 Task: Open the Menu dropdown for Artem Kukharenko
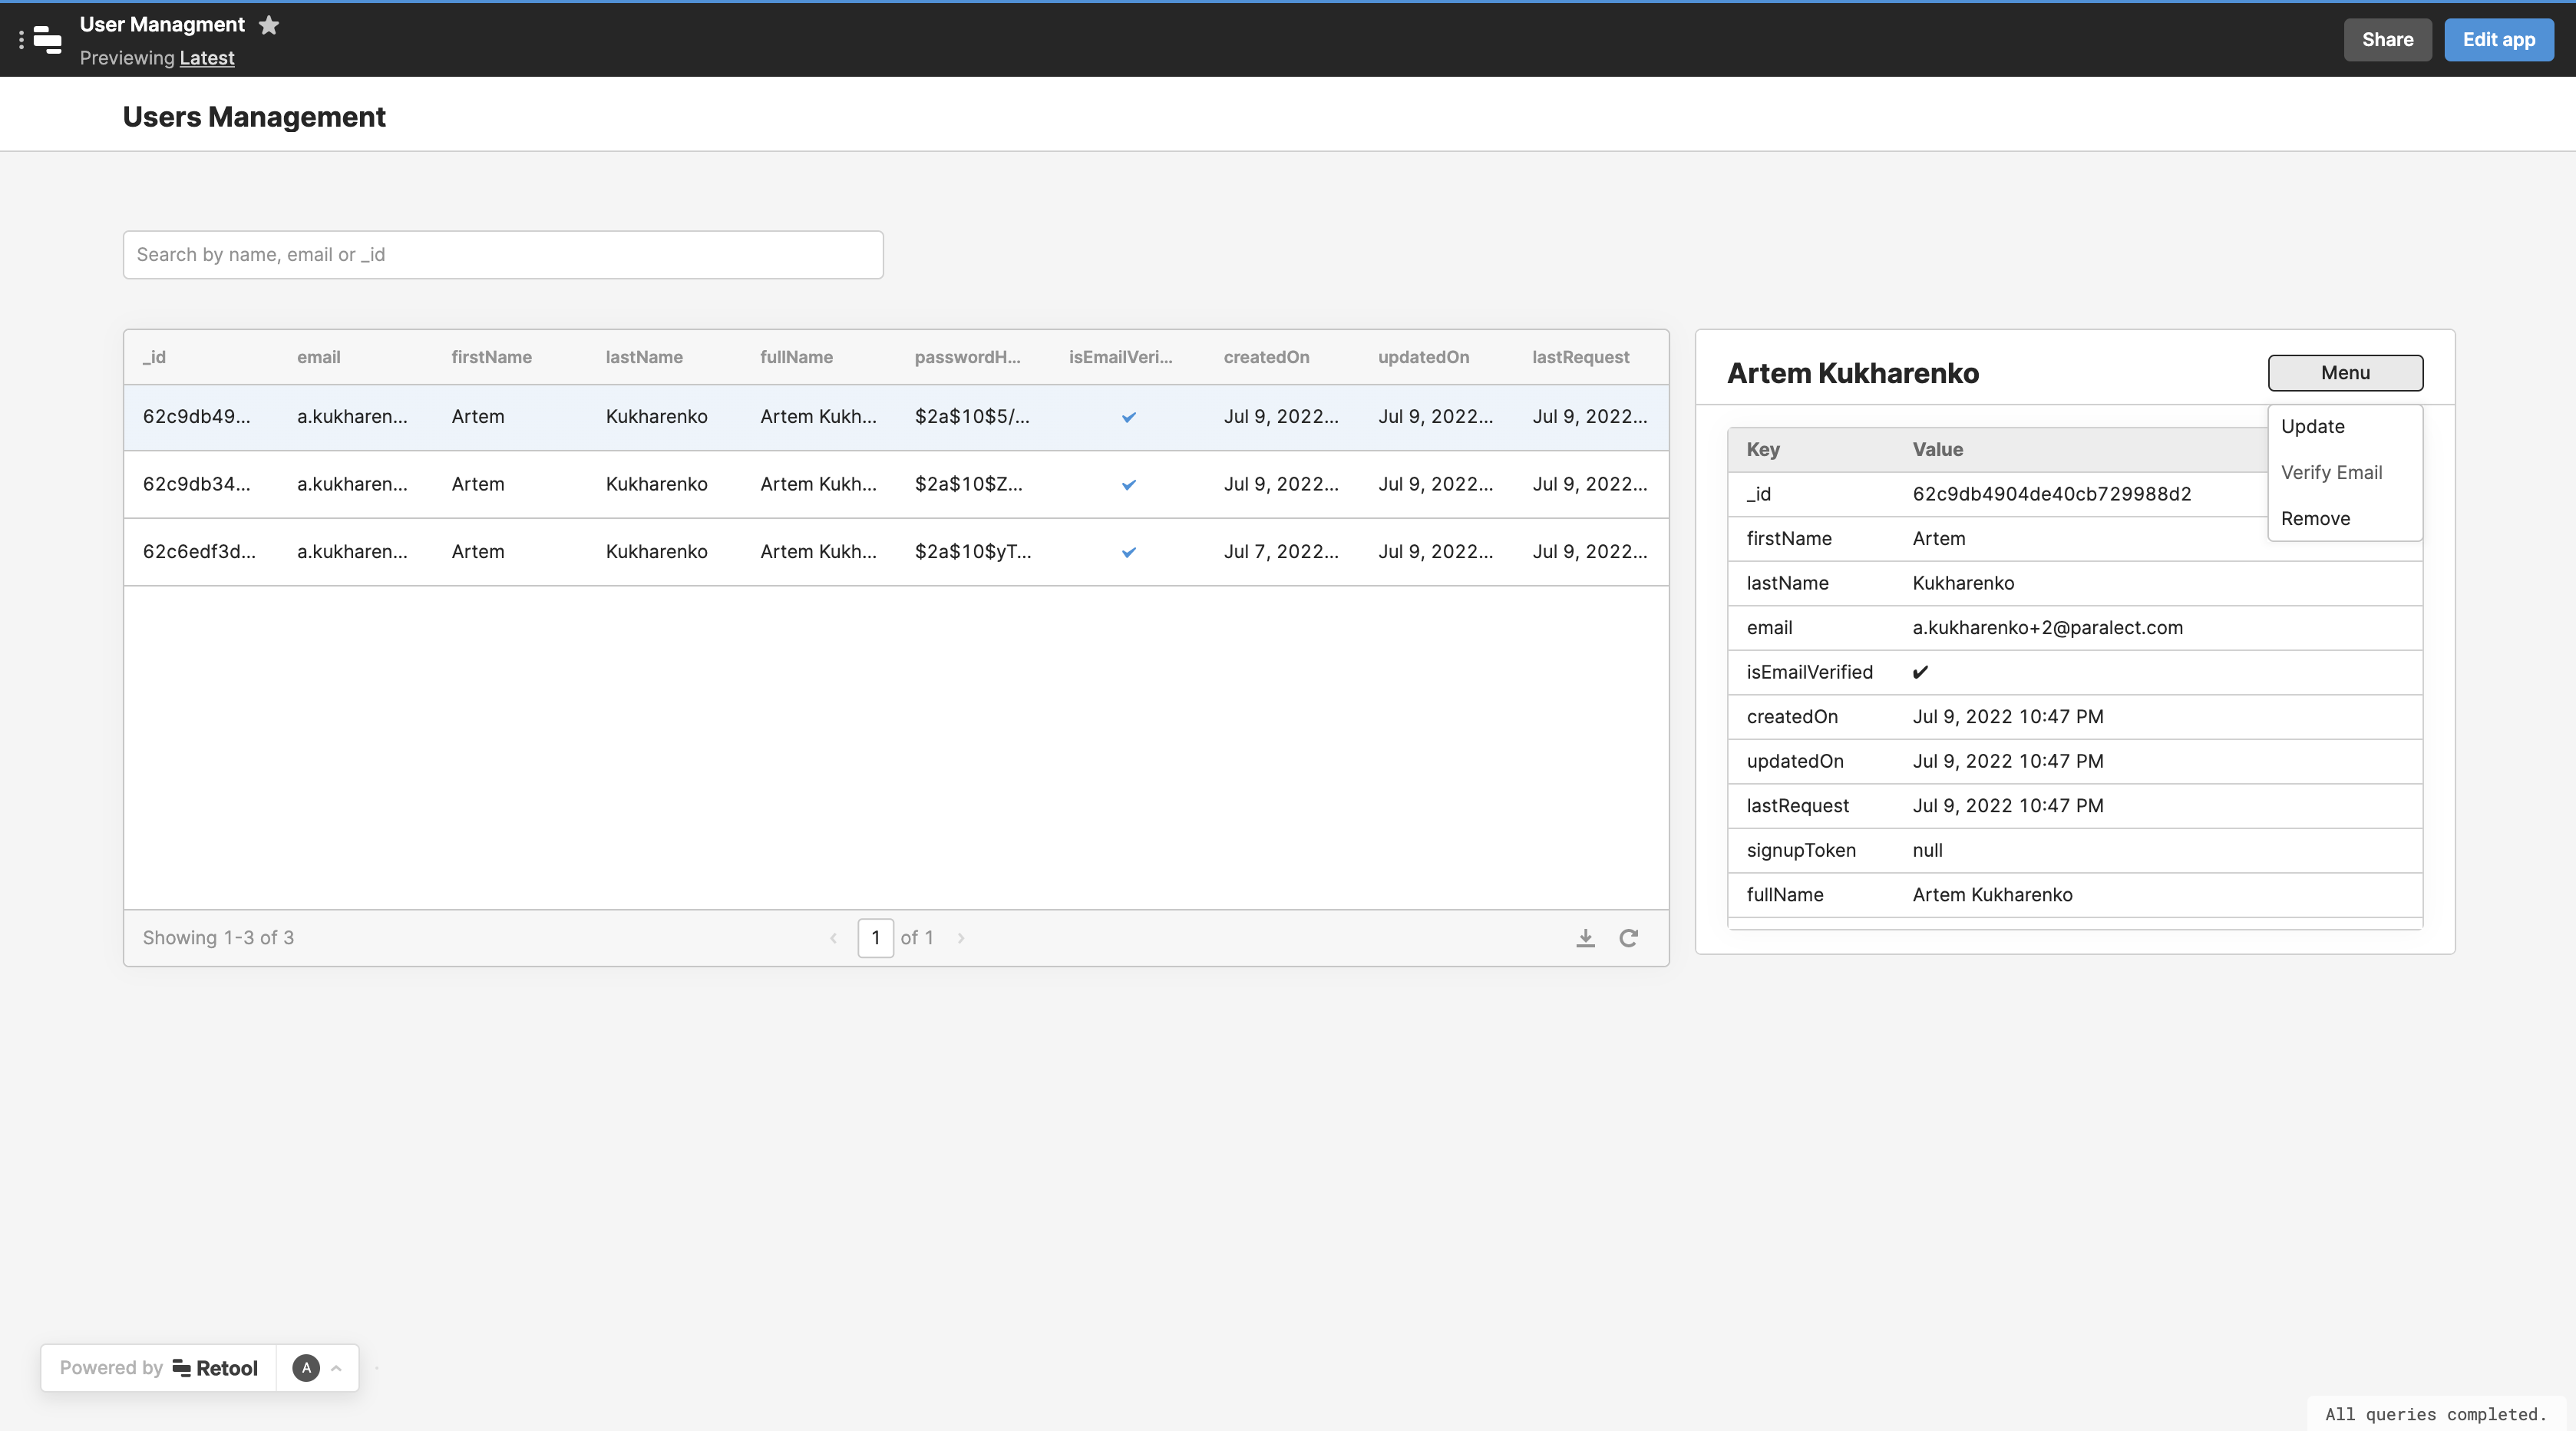2344,373
